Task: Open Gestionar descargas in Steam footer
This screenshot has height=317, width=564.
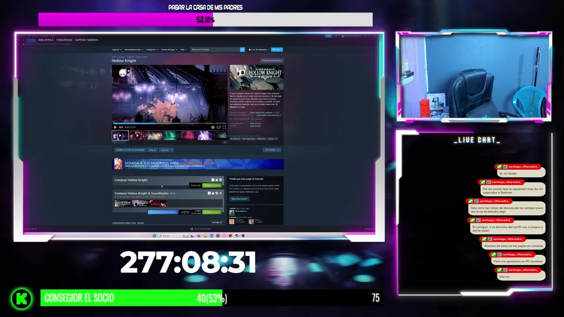Action: coord(201,229)
